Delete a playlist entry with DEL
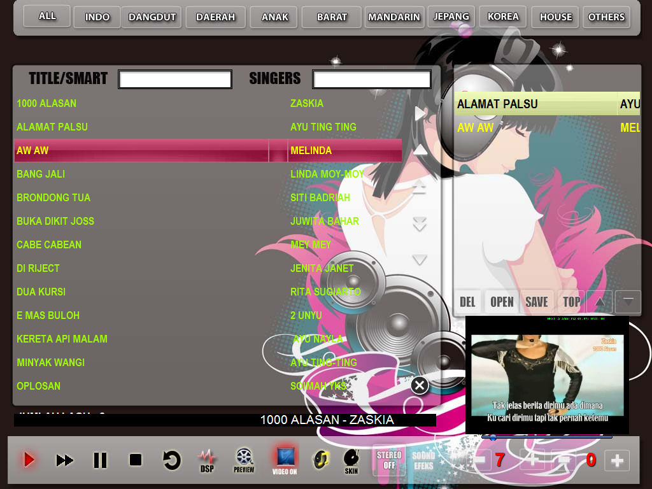Image resolution: width=652 pixels, height=489 pixels. (x=467, y=301)
